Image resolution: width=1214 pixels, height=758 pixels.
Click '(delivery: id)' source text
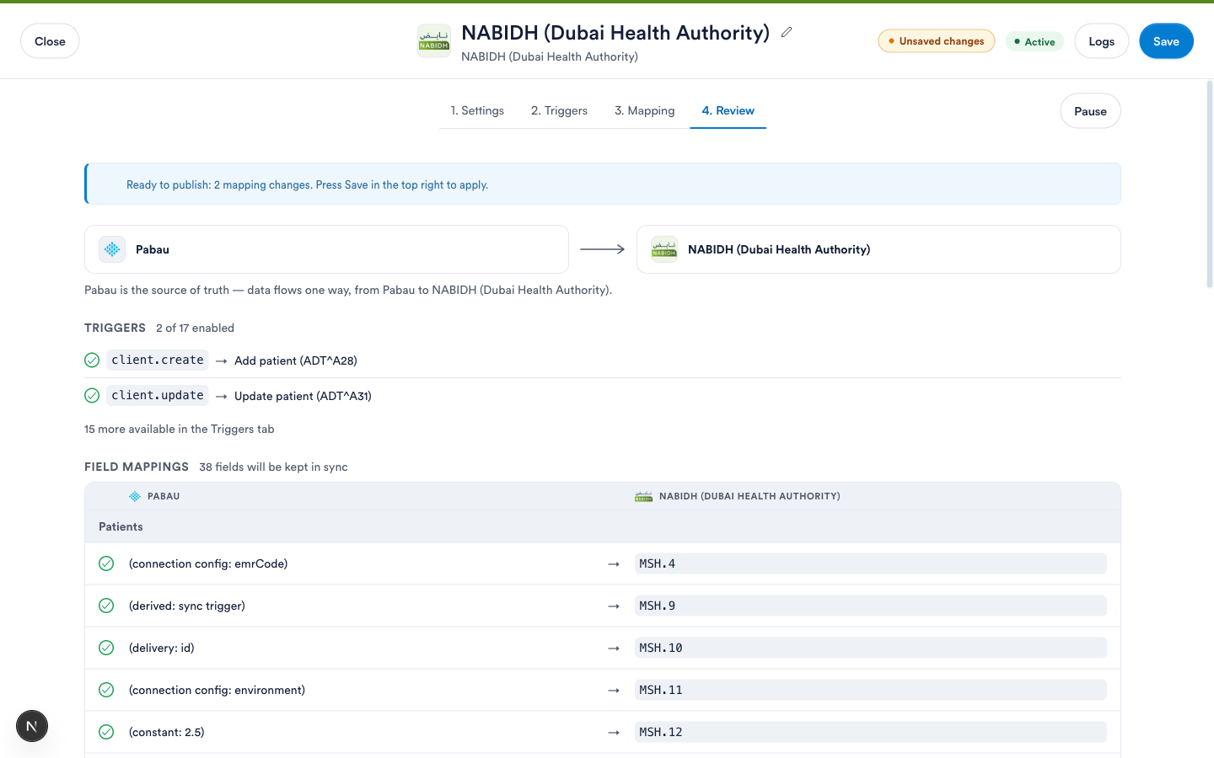pos(162,648)
